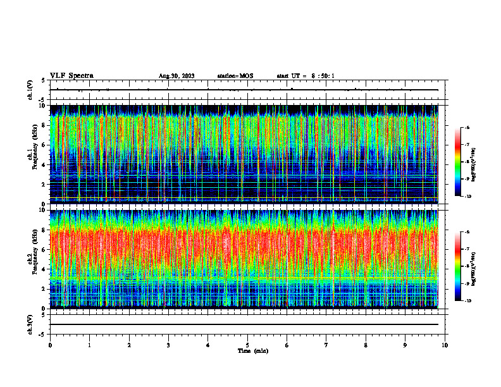Click the "Time (min)" axis label
The image size is (501, 387).
(253, 351)
